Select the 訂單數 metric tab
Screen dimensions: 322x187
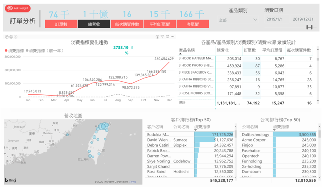click(x=61, y=24)
